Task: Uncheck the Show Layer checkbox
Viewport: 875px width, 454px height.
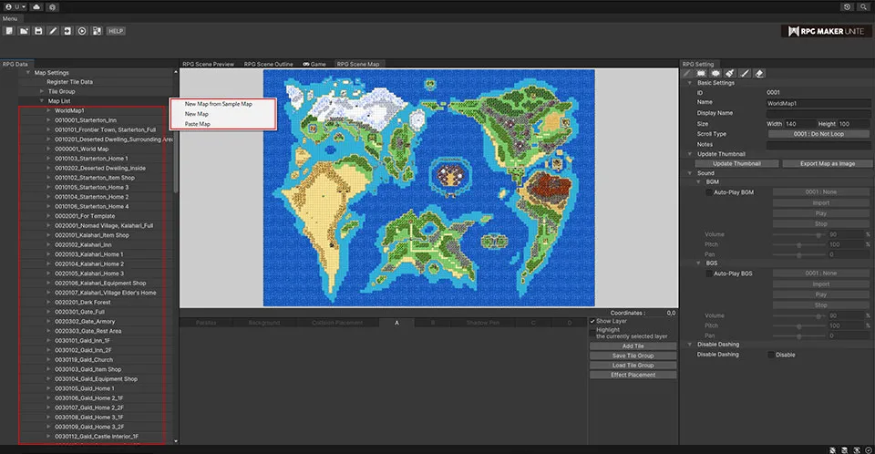Action: 593,322
